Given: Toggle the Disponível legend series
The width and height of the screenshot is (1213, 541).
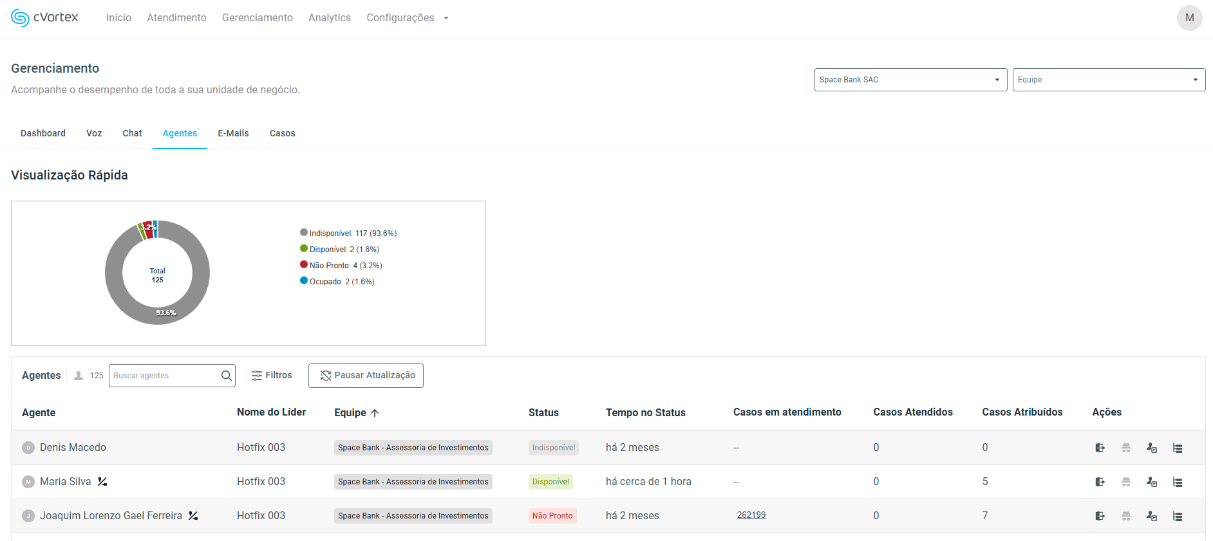Looking at the screenshot, I should 339,250.
